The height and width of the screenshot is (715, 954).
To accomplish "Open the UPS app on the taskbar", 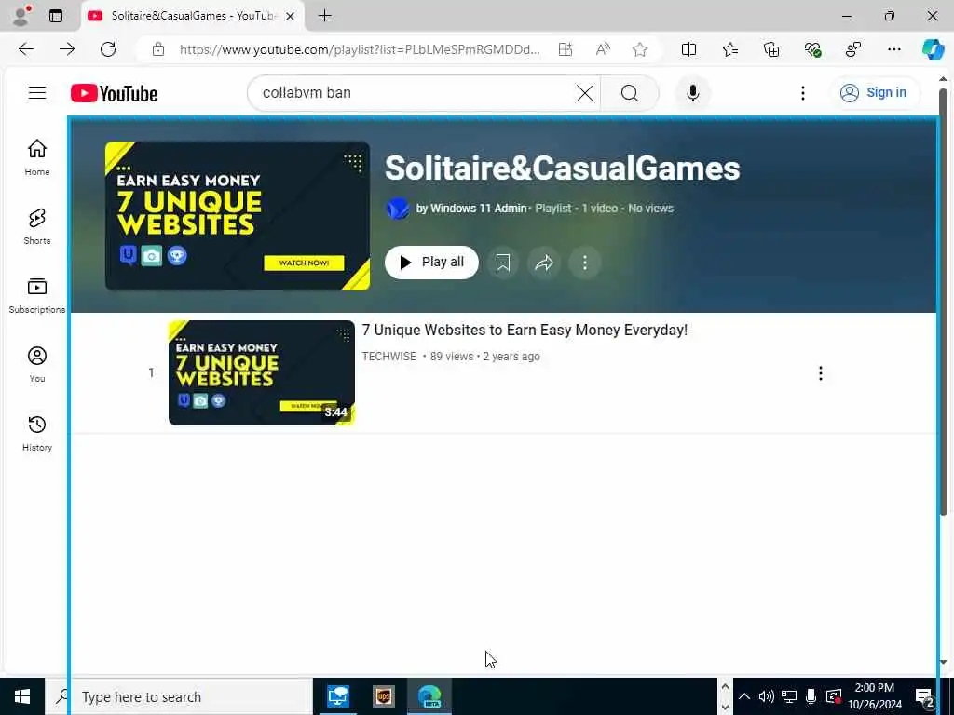I will [384, 696].
